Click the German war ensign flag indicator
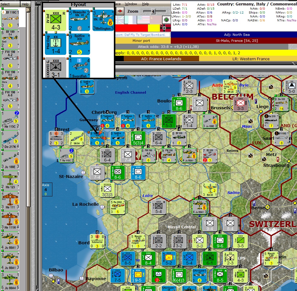This screenshot has width=297, height=291. pyautogui.click(x=164, y=28)
